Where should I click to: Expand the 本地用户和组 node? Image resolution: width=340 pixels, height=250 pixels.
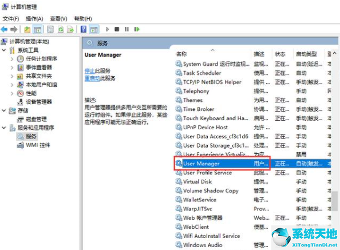click(x=12, y=85)
